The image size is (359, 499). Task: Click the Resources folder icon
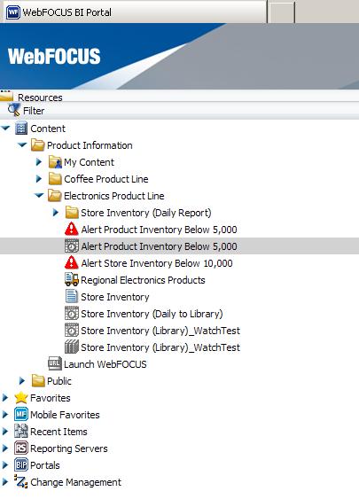[6, 96]
